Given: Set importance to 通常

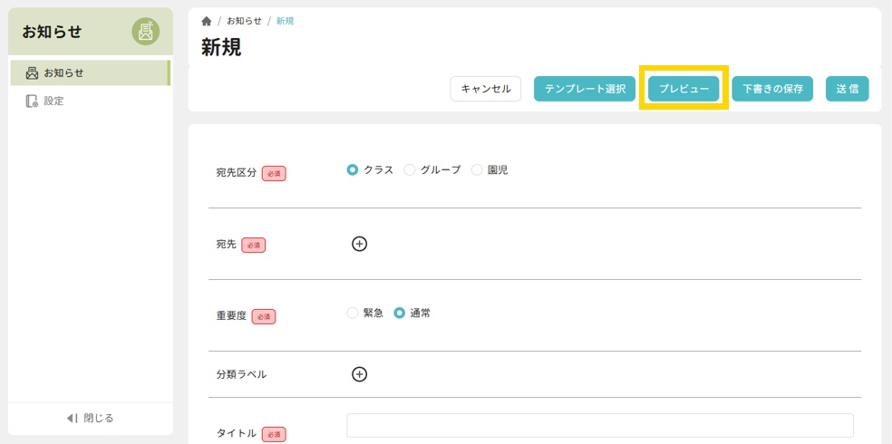Looking at the screenshot, I should [399, 313].
